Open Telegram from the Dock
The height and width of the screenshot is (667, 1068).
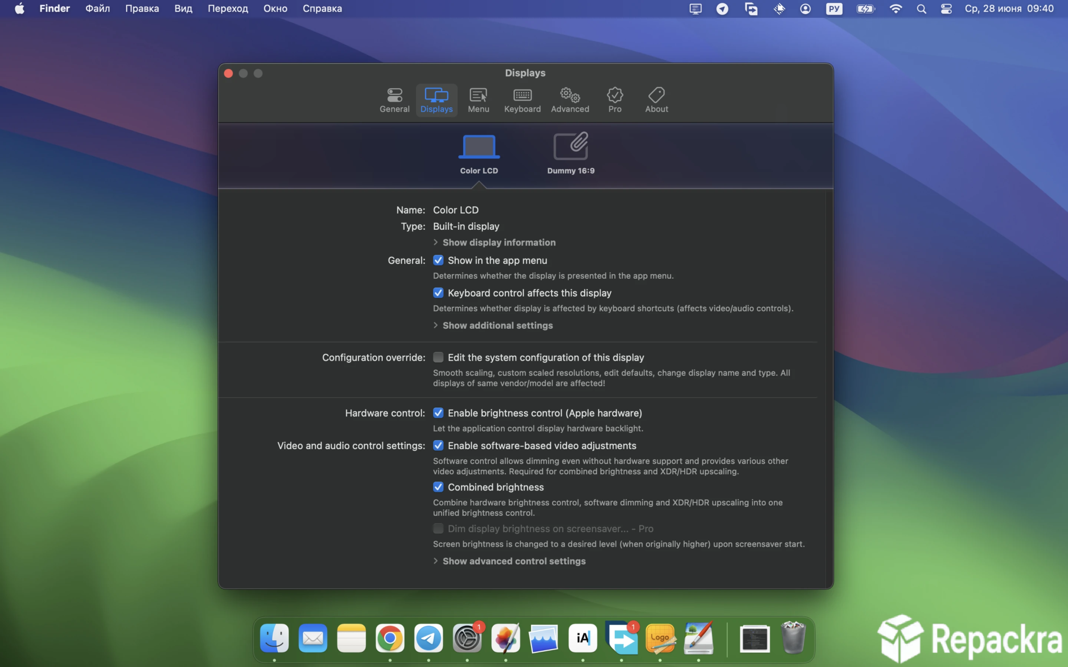[429, 638]
